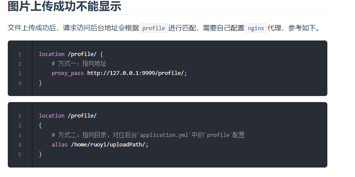Click the inline code word nginx
The width and height of the screenshot is (355, 177).
[256, 28]
